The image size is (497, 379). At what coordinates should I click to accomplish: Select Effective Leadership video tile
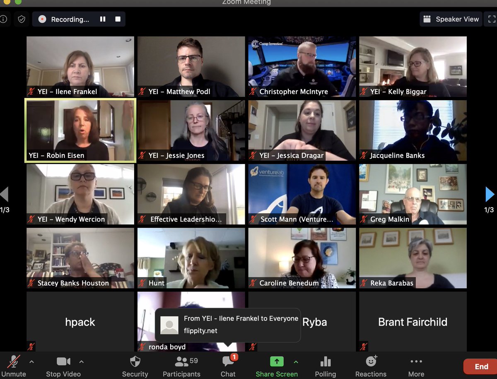coord(191,194)
